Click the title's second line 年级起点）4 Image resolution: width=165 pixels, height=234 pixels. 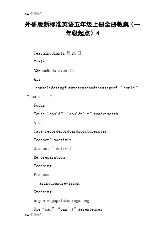coord(82,33)
